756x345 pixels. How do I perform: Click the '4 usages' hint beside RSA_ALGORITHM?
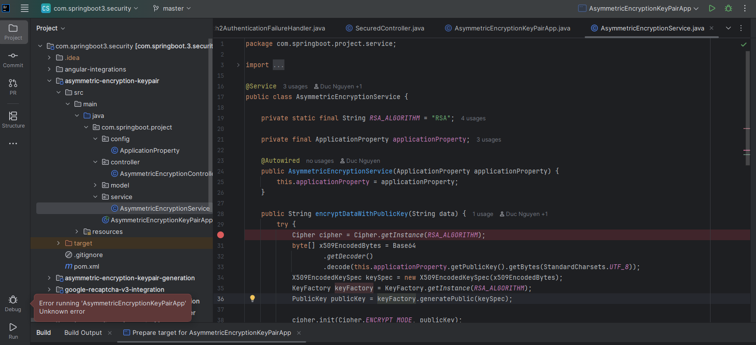473,118
